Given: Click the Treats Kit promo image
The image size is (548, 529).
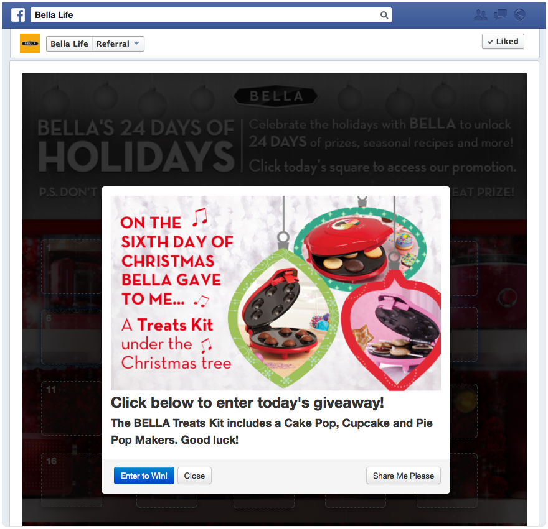Looking at the screenshot, I should click(x=276, y=293).
